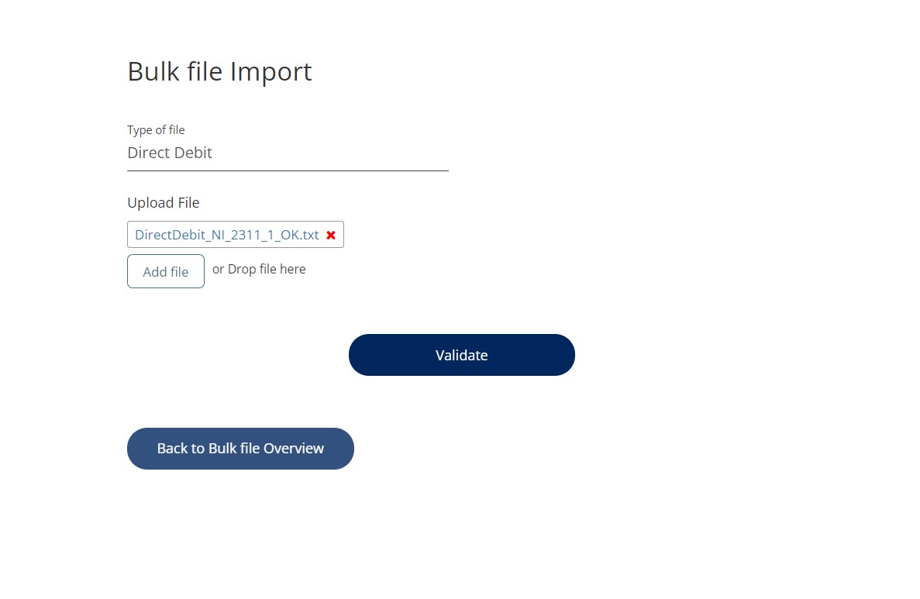Return to the Bulk file Overview page
920x599 pixels.
240,449
